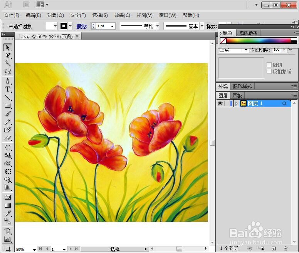This screenshot has width=299, height=253.
Task: Select the Selection (black arrow) tool
Action: [8, 48]
